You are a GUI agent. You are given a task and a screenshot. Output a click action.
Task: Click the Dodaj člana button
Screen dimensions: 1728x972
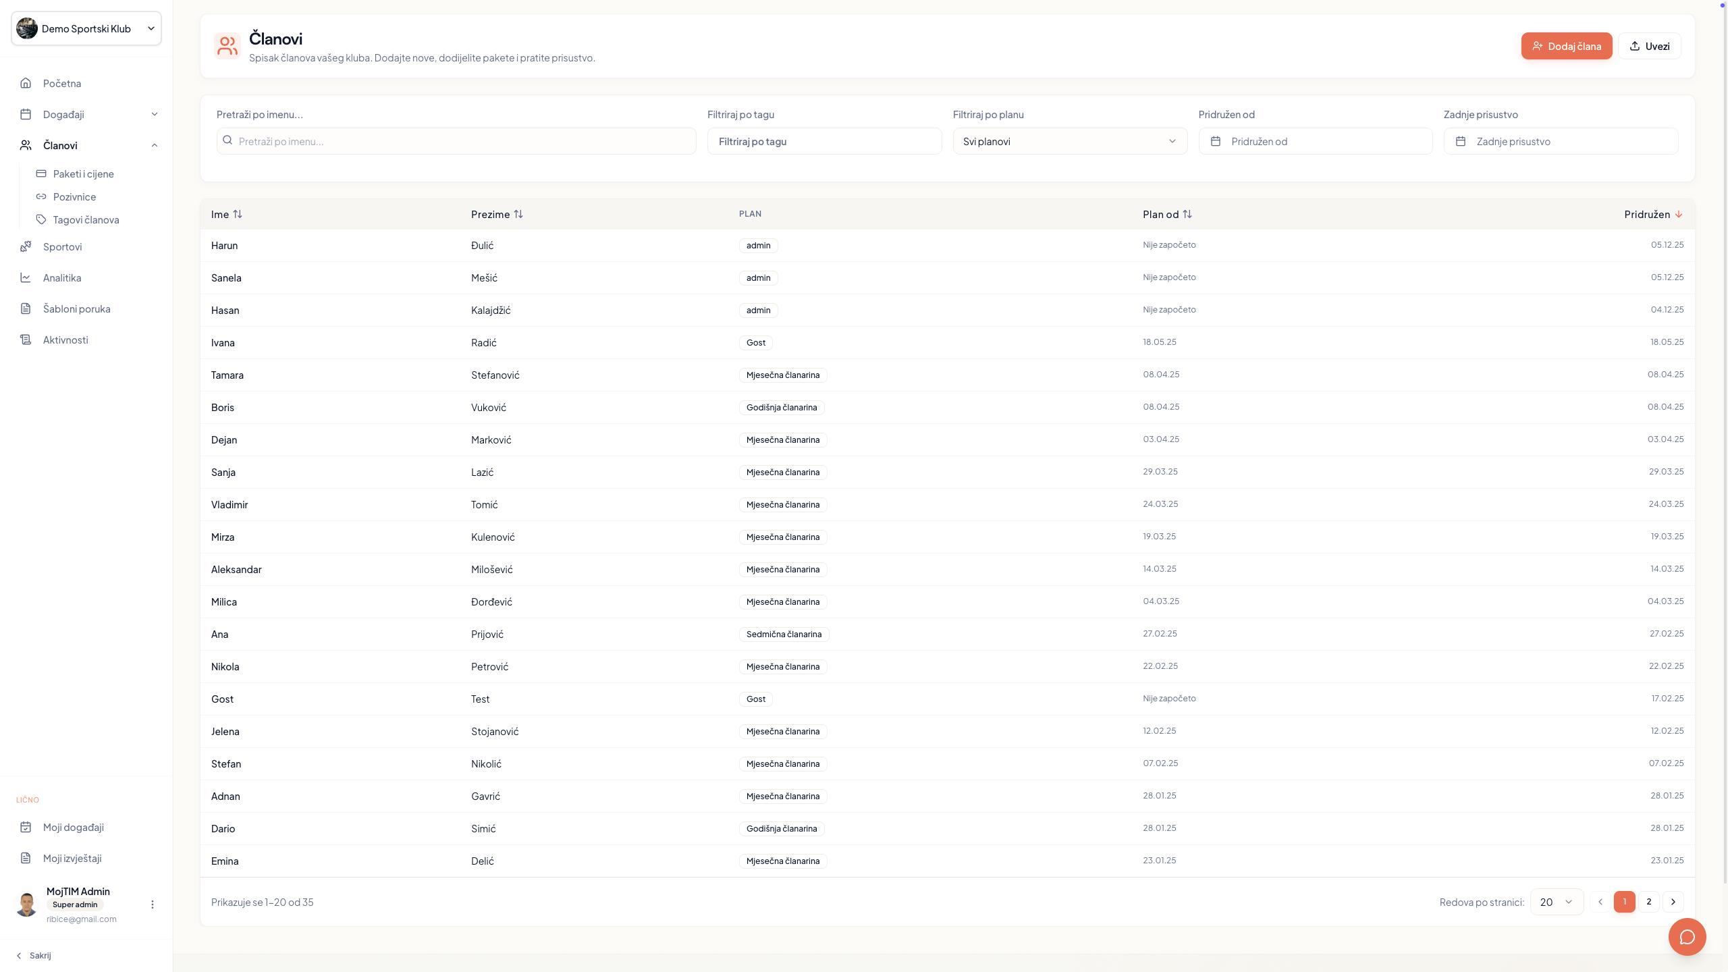coord(1566,46)
